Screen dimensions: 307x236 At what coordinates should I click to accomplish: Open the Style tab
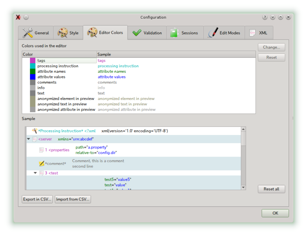[x=68, y=33]
